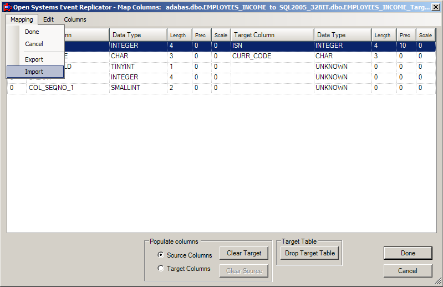Click the Event Replicator title bar icon

[x=7, y=7]
